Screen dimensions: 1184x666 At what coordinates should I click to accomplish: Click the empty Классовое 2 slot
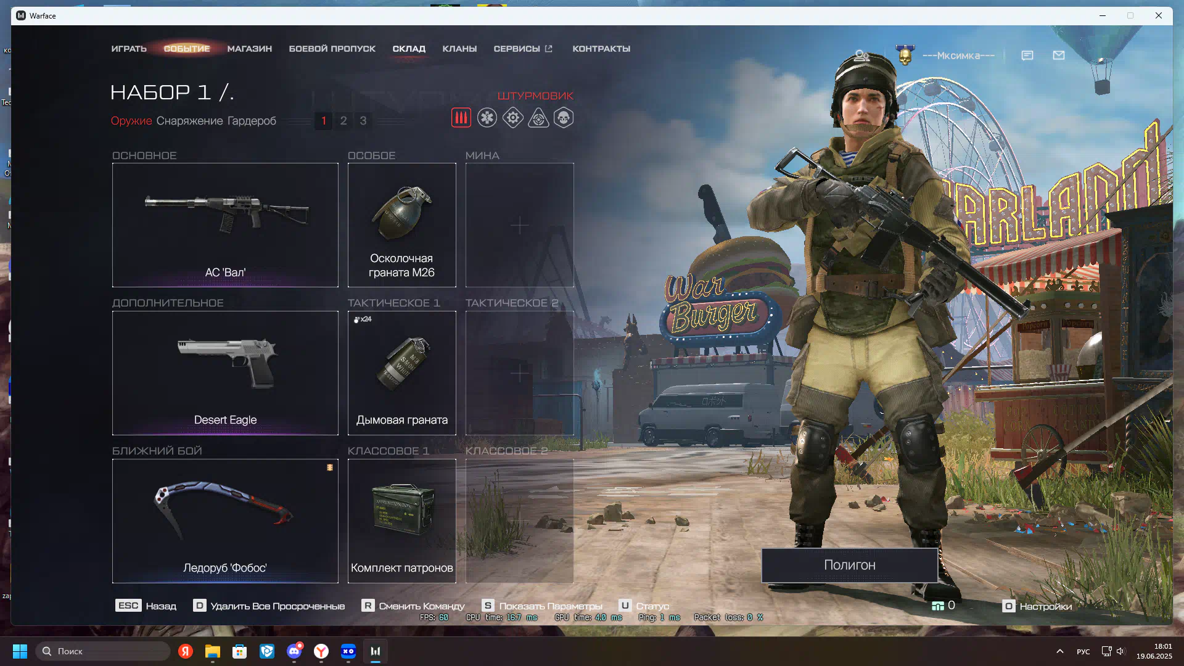[x=520, y=521]
